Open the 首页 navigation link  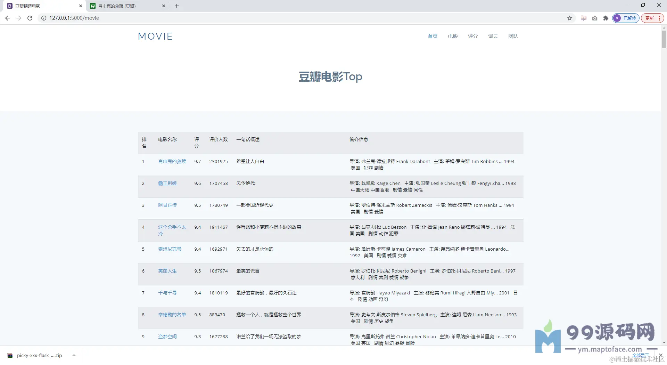(x=433, y=36)
